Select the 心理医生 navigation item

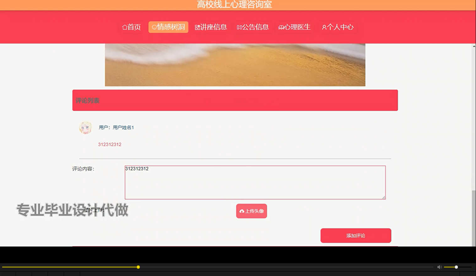click(x=294, y=27)
